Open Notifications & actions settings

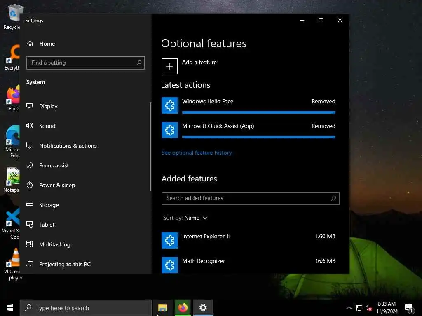pyautogui.click(x=85, y=146)
